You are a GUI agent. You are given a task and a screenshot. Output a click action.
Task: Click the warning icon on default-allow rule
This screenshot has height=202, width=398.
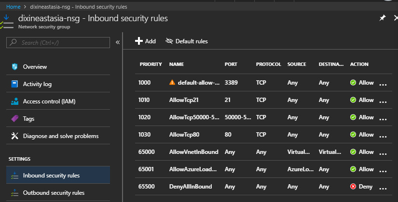[x=172, y=82]
